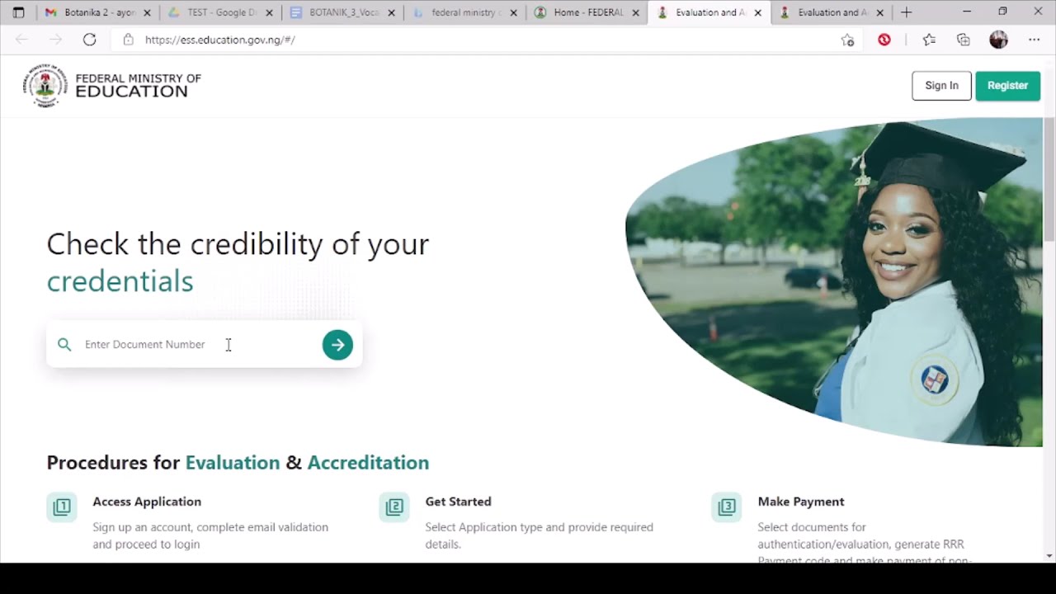Screen dimensions: 1056x594
Task: Open browser Settings and more menu
Action: pos(1034,40)
